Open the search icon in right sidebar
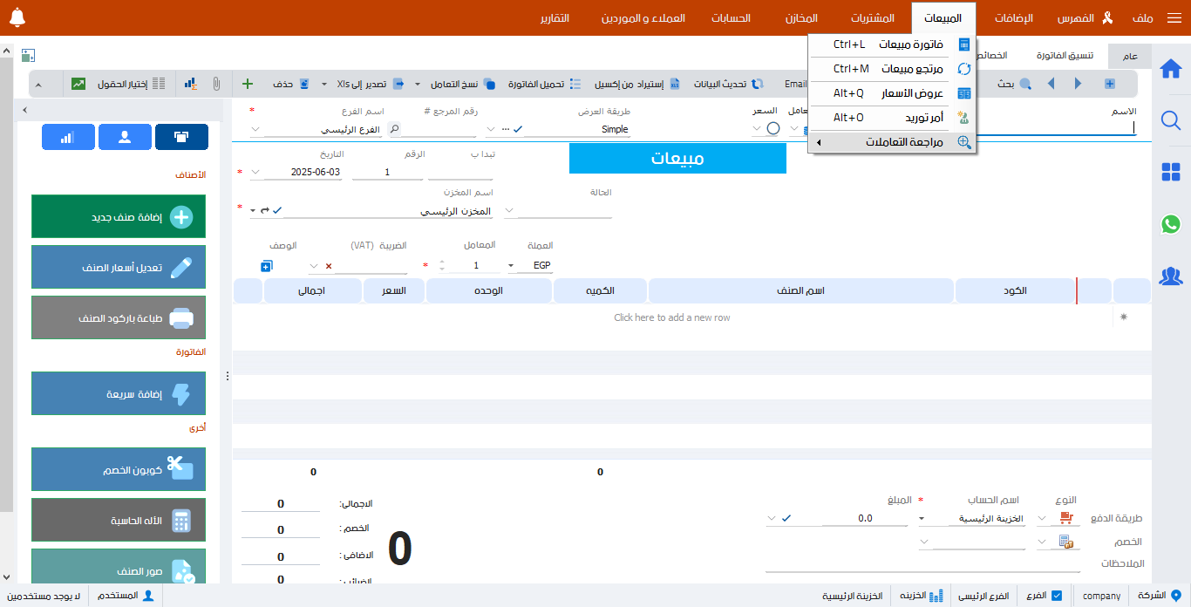Viewport: 1191px width, 607px height. point(1171,120)
